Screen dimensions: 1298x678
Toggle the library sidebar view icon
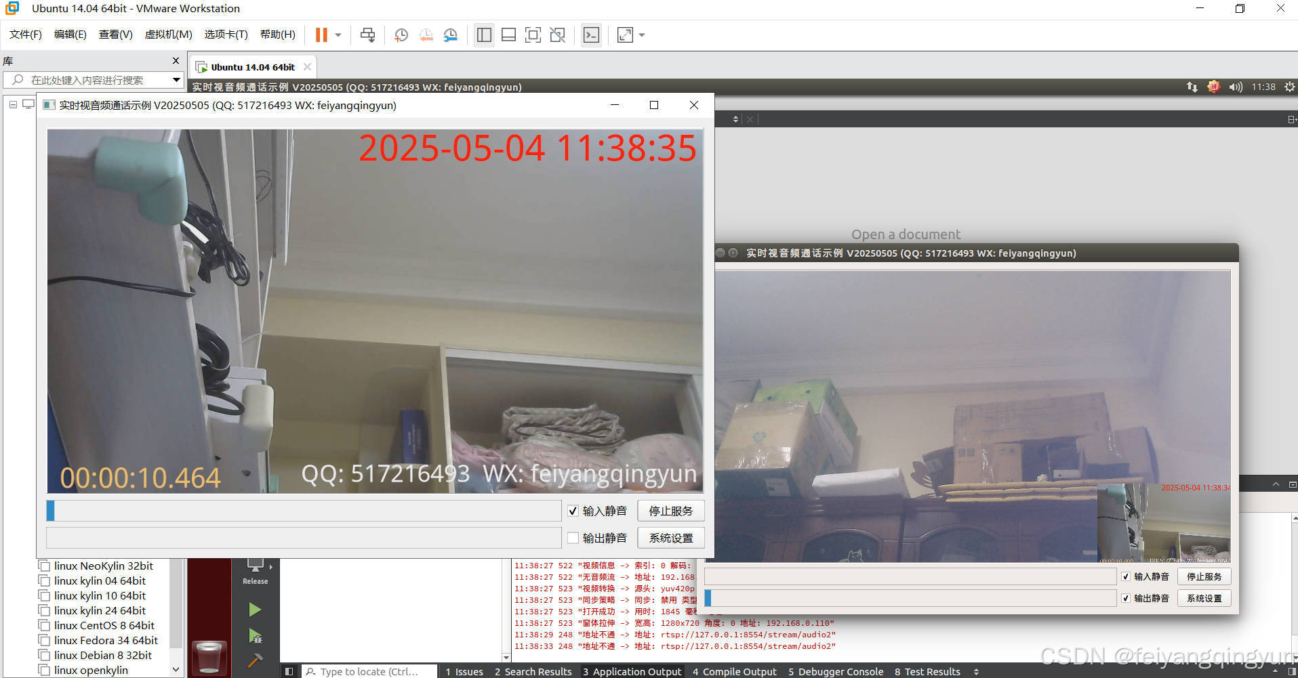tap(484, 35)
